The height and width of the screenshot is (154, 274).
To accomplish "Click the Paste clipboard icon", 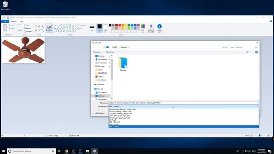I will click(5, 27).
